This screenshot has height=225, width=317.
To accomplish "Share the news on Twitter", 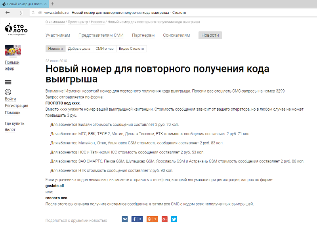I will [174, 219].
